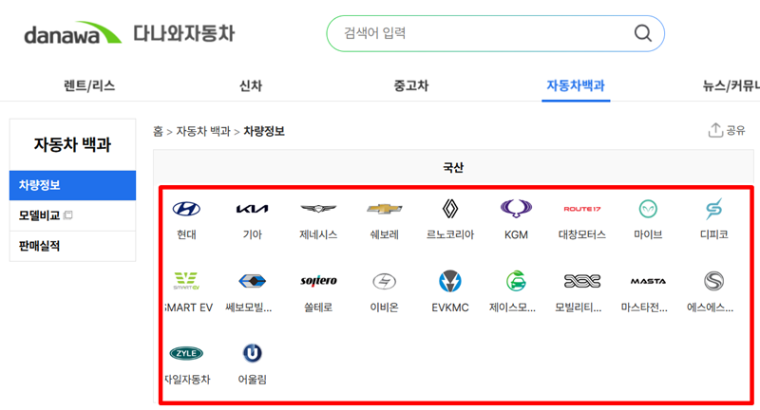Choose the EVKMC brand logo

tap(449, 281)
